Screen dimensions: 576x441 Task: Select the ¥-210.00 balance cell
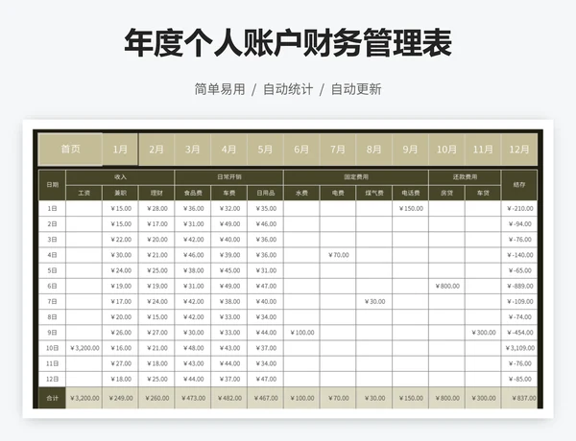(519, 208)
